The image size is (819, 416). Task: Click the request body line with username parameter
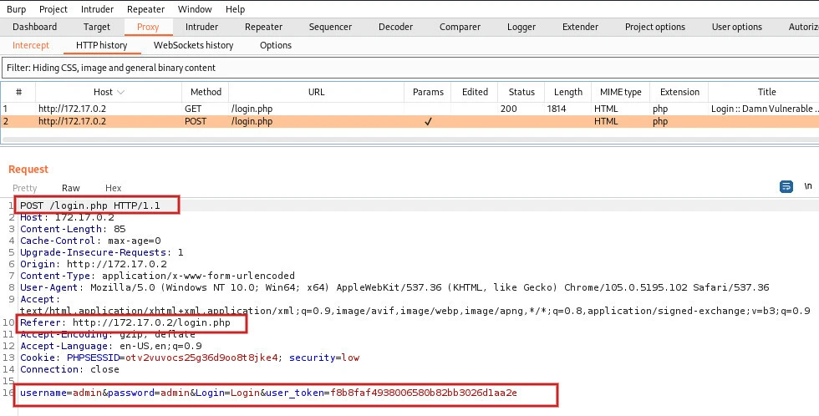click(x=268, y=393)
